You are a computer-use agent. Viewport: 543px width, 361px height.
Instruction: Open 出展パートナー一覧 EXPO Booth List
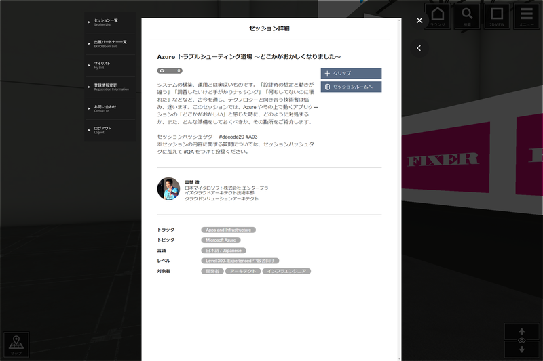[x=110, y=44]
